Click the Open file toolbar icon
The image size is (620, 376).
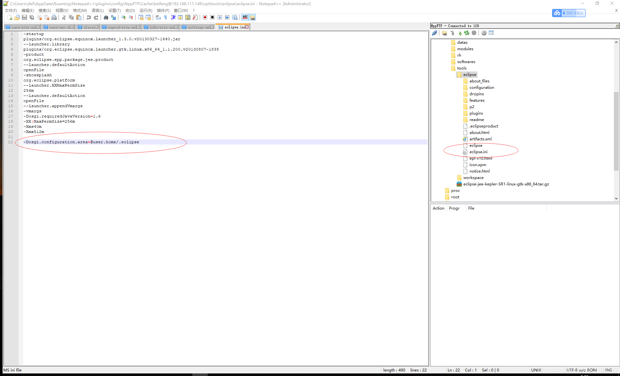(17, 17)
